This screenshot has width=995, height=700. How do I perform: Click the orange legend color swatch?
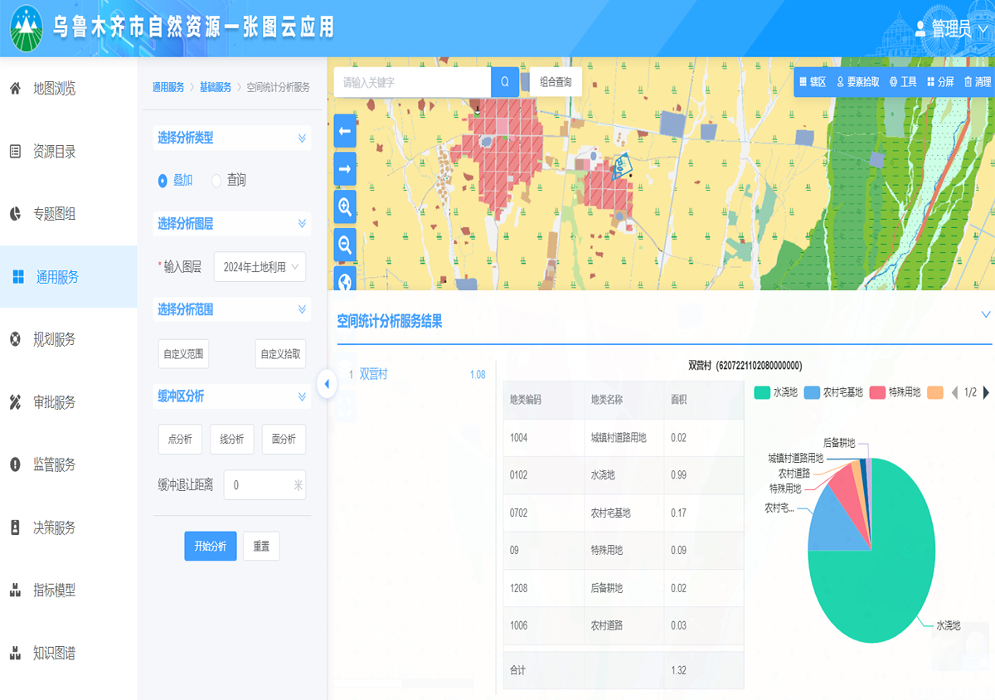click(x=935, y=392)
